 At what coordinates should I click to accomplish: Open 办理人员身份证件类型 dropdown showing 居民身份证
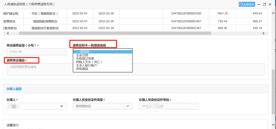[103, 106]
